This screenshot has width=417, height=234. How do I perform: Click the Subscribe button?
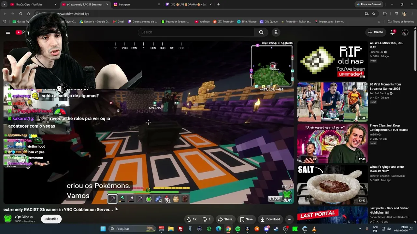point(51,219)
